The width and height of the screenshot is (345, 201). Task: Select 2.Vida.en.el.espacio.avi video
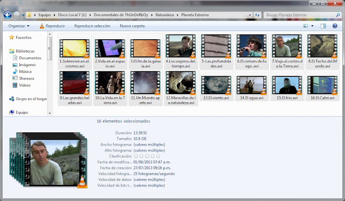110,51
